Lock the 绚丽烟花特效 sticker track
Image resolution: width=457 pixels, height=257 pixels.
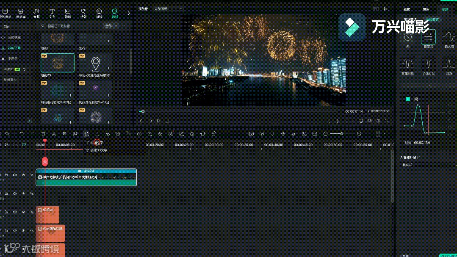[x=6, y=230]
